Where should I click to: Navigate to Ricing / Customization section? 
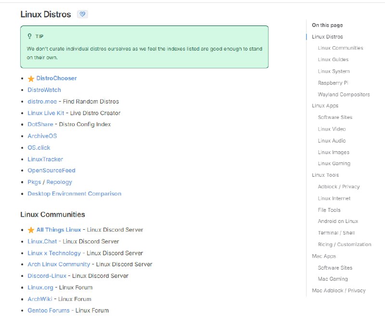[x=344, y=245]
